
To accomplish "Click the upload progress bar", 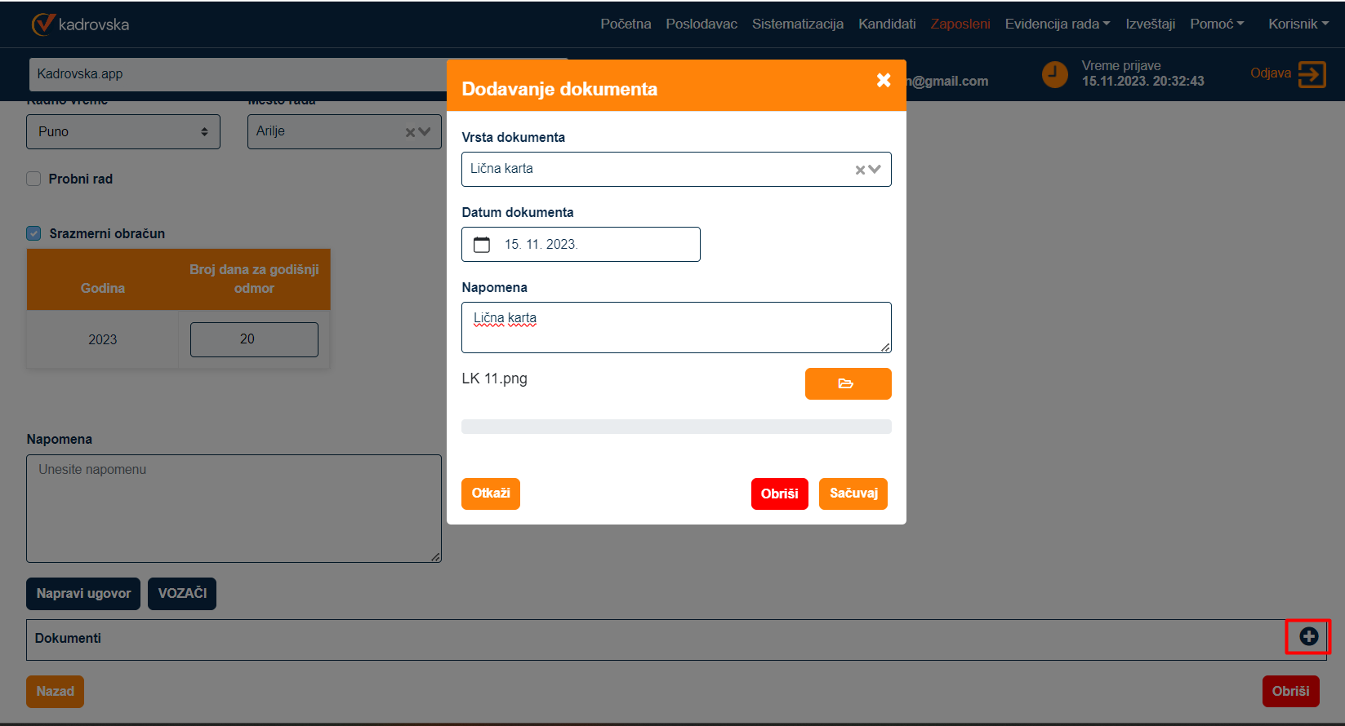I will click(676, 427).
